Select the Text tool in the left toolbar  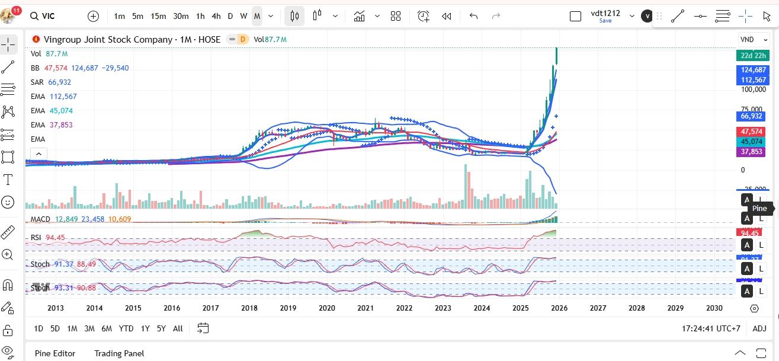coord(8,180)
